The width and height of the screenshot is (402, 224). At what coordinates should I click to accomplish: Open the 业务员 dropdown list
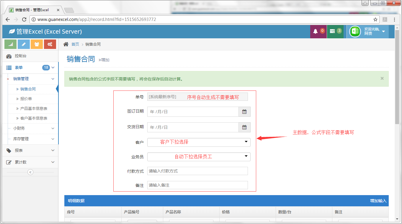coord(199,157)
